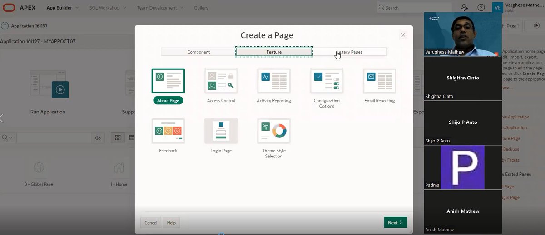Viewport: 545px width, 235px height.
Task: Focus the page search text field
Action: (x=54, y=137)
